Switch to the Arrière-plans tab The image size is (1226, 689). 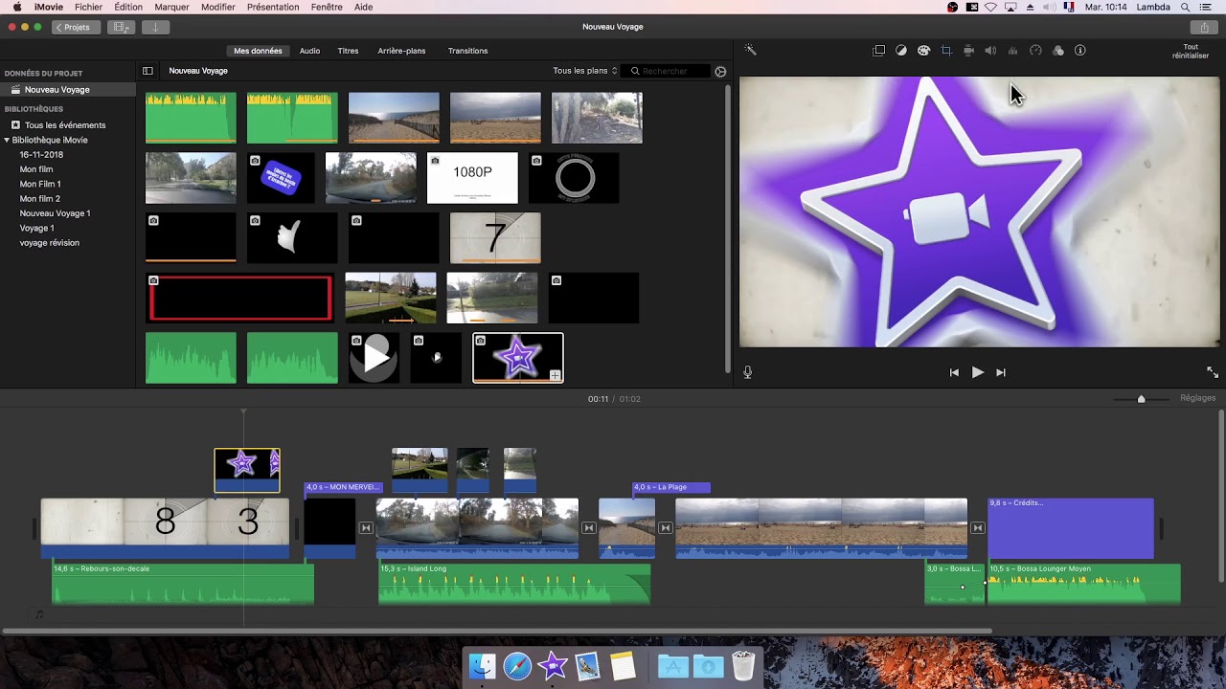pos(401,51)
